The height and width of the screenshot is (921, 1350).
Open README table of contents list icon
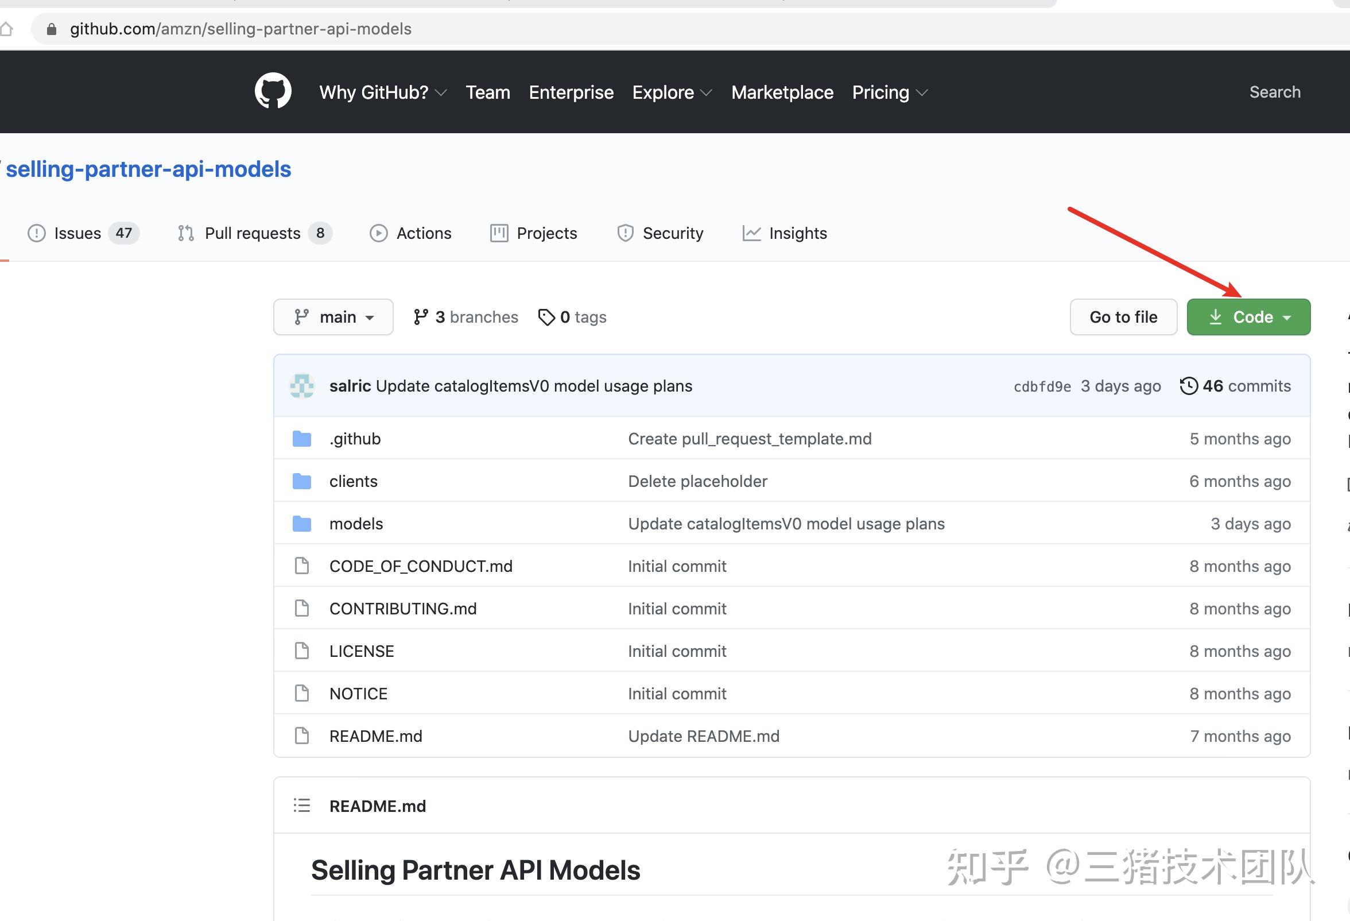[302, 806]
